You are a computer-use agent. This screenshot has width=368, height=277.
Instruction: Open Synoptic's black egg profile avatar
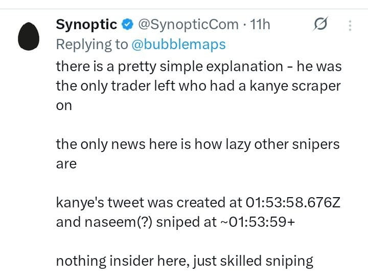coord(29,36)
